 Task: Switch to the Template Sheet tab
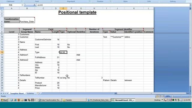pyautogui.click(x=17, y=93)
